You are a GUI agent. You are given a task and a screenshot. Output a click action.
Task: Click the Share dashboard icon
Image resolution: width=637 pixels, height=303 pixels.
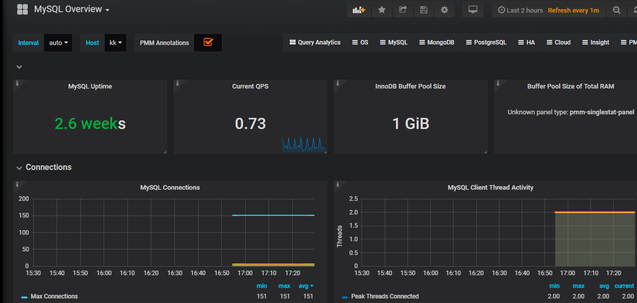pos(403,10)
